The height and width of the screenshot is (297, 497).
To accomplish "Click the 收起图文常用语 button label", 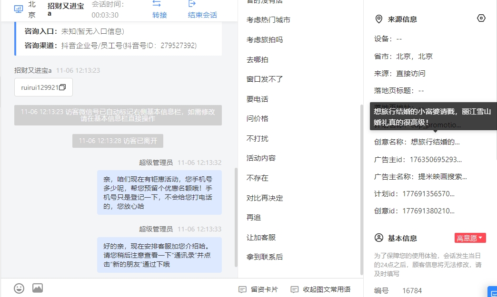I will [x=327, y=289].
